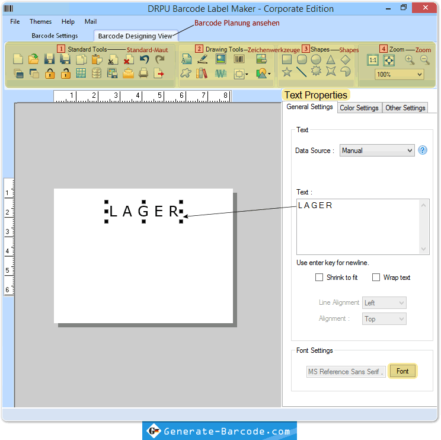The width and height of the screenshot is (441, 440).
Task: Enable the Wrap text checkbox
Action: [376, 277]
